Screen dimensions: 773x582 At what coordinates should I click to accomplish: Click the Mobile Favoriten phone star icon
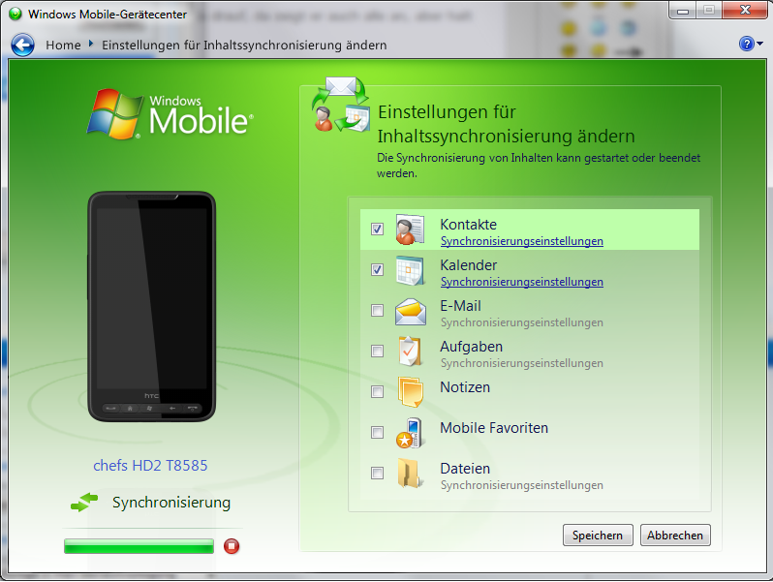(409, 433)
